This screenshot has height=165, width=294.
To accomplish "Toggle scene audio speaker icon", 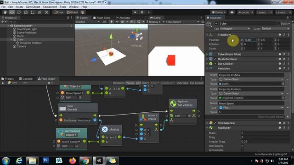I will pyautogui.click(x=117, y=22).
